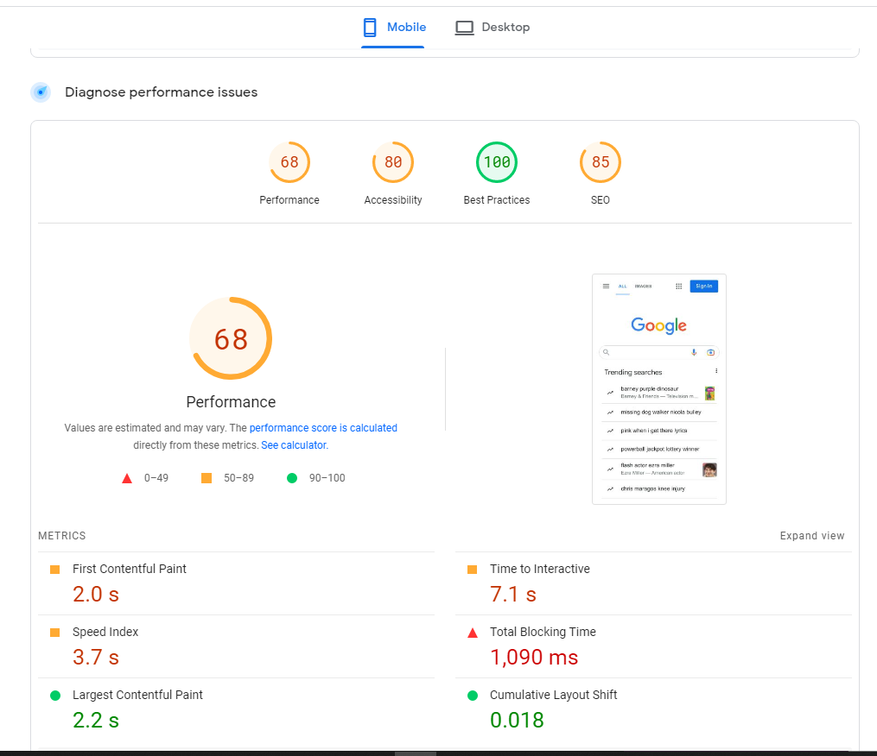877x756 pixels.
Task: Select the SEO 85 score gauge
Action: [601, 162]
